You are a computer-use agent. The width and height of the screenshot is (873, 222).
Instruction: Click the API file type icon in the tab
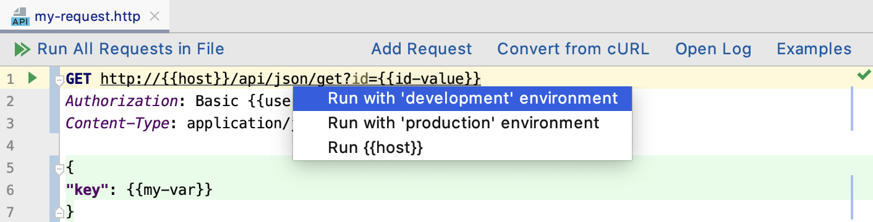click(20, 17)
